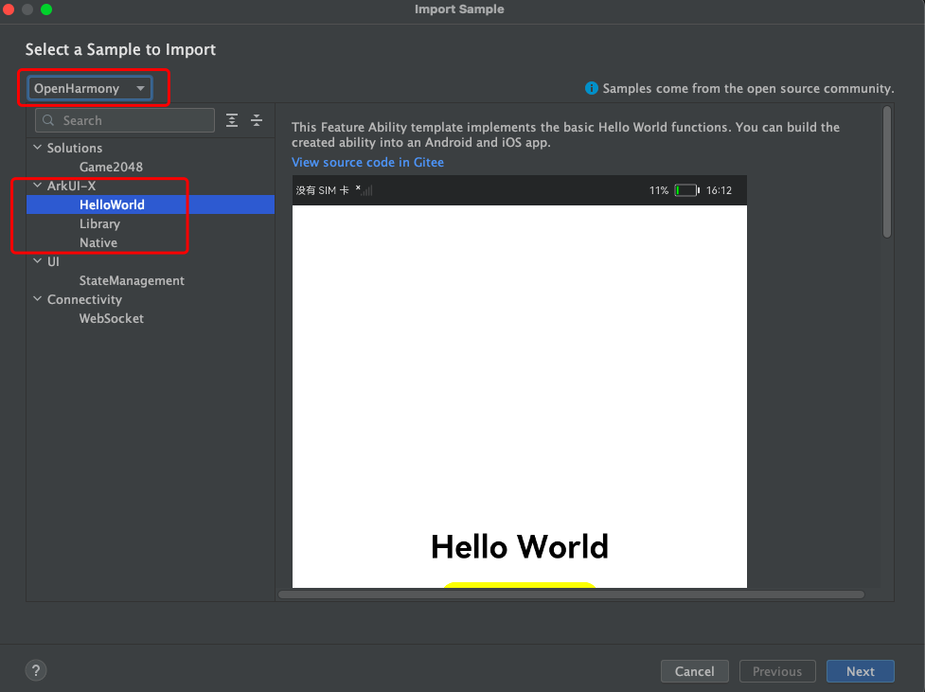Screen dimensions: 925x692
Task: Click the Connectivity category label
Action: coord(84,299)
